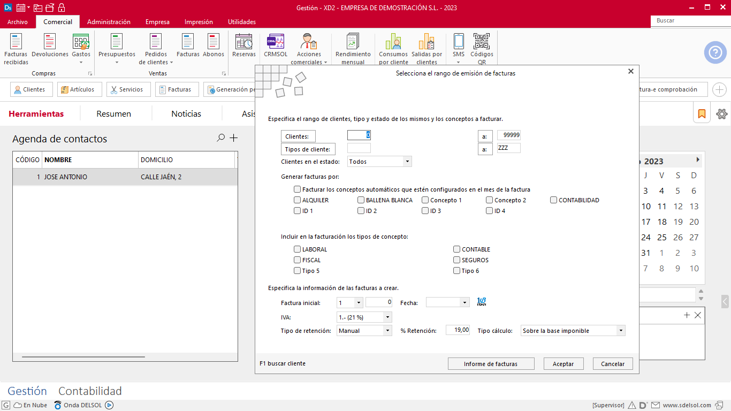Open the IVA percentage dropdown

387,317
